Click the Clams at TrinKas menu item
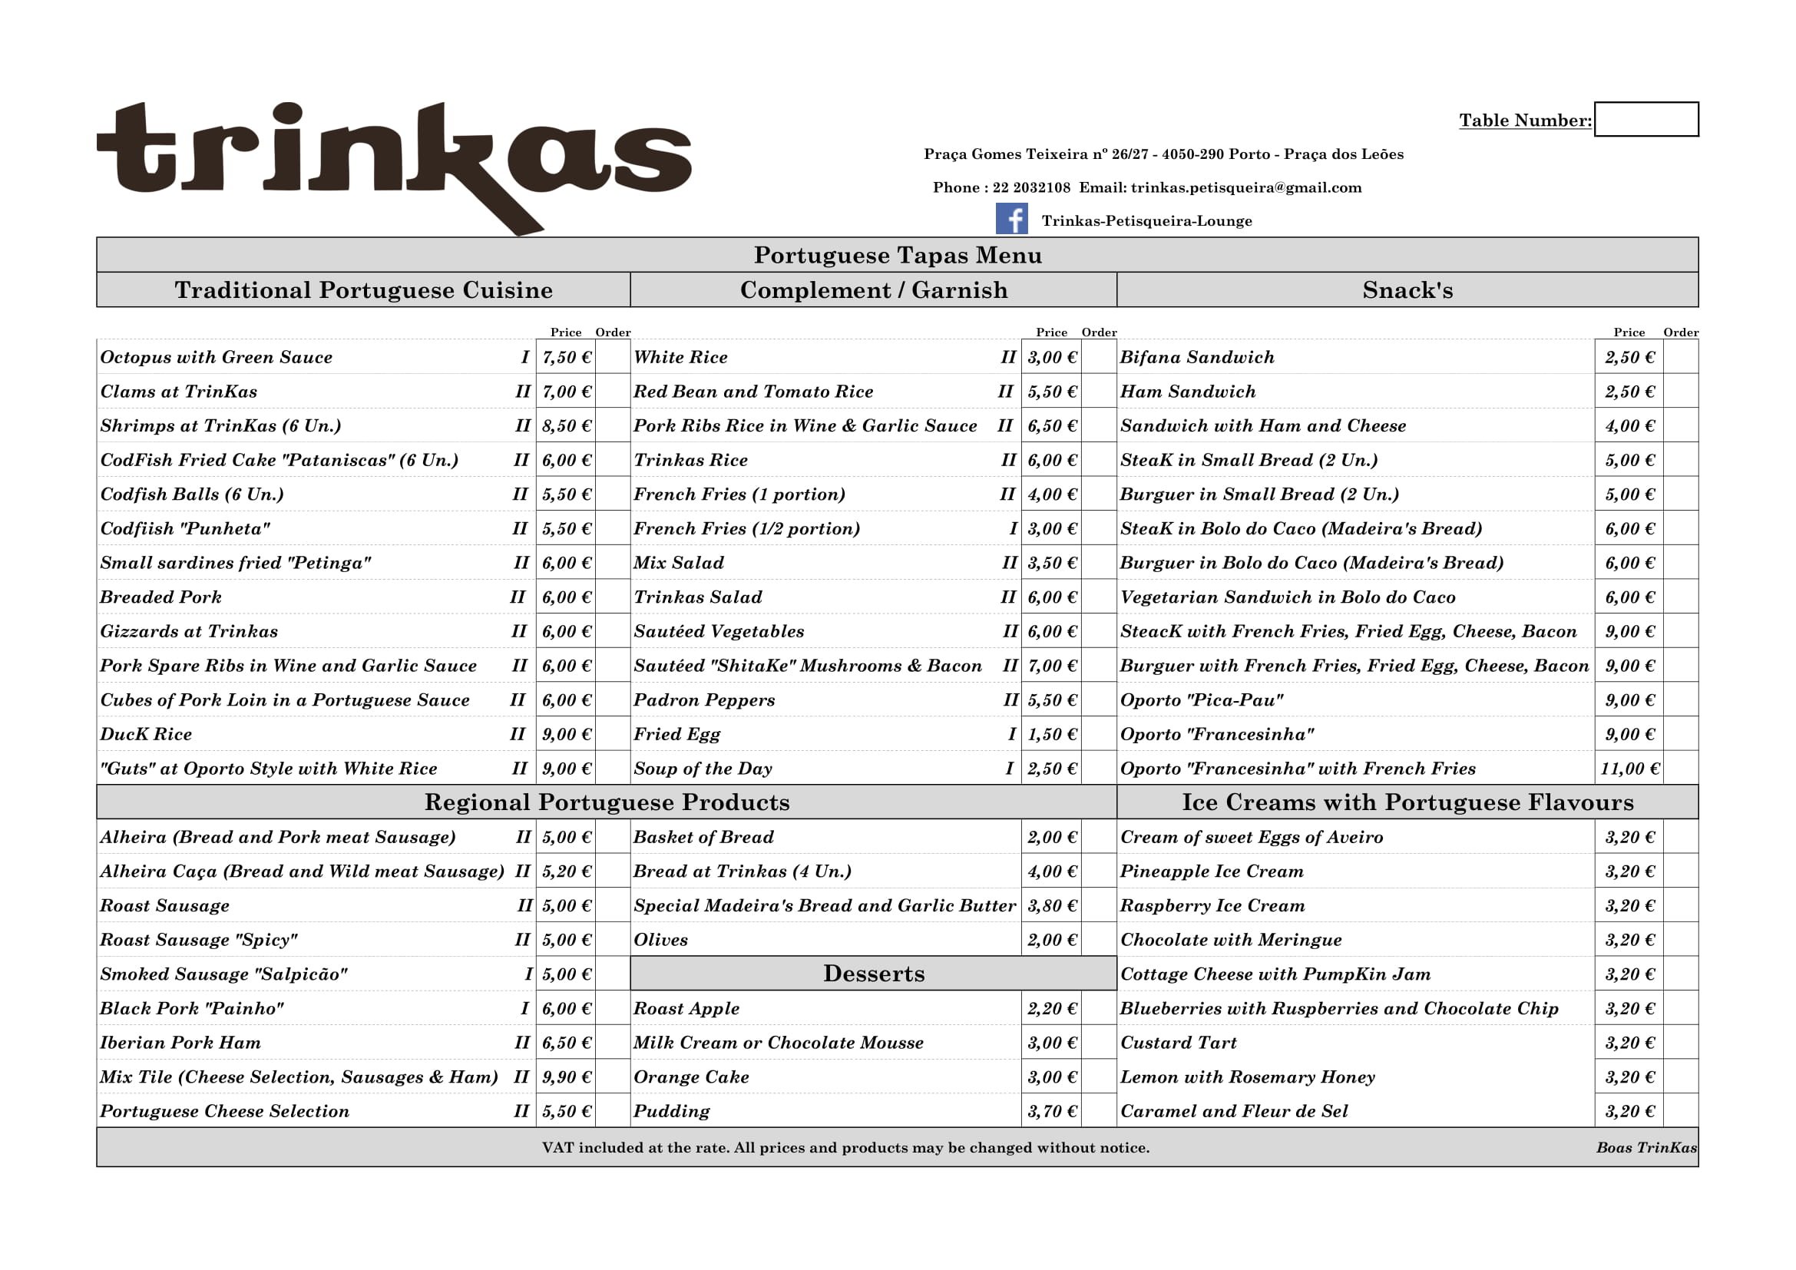1796x1270 pixels. (178, 392)
